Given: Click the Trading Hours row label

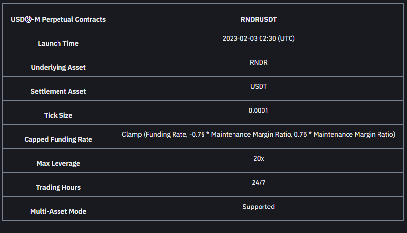Looking at the screenshot, I should (x=58, y=187).
